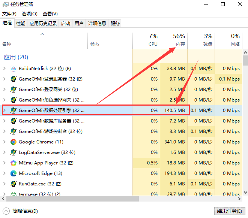248x218 pixels.
Task: Click the GameOfMir游戏控制台 process icon
Action: (x=14, y=131)
